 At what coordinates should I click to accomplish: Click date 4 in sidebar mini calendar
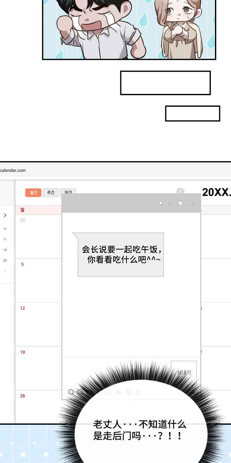pyautogui.click(x=5, y=229)
